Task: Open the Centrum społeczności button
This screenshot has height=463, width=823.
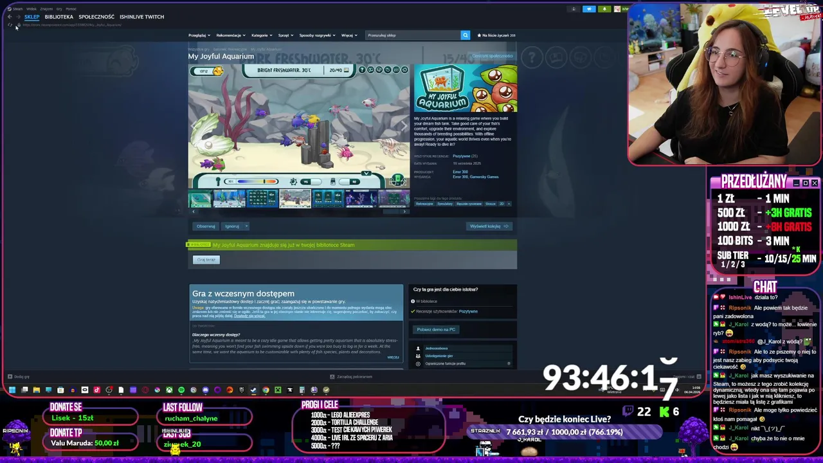Action: 493,56
